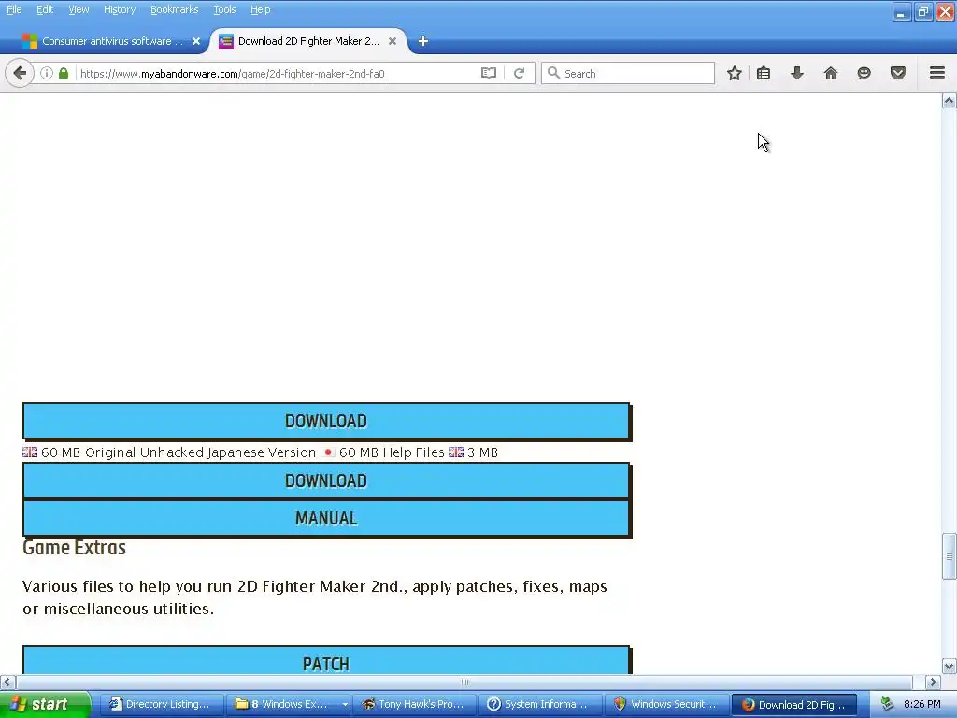Open the History menu
The width and height of the screenshot is (957, 718).
(x=120, y=9)
